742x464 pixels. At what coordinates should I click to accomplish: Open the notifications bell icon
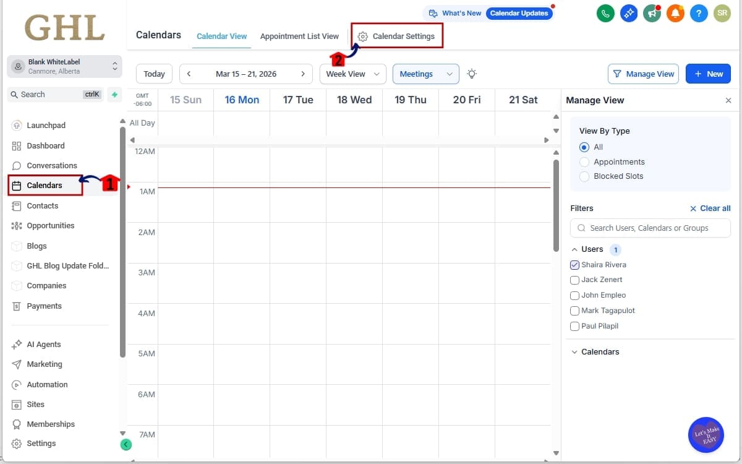point(675,12)
